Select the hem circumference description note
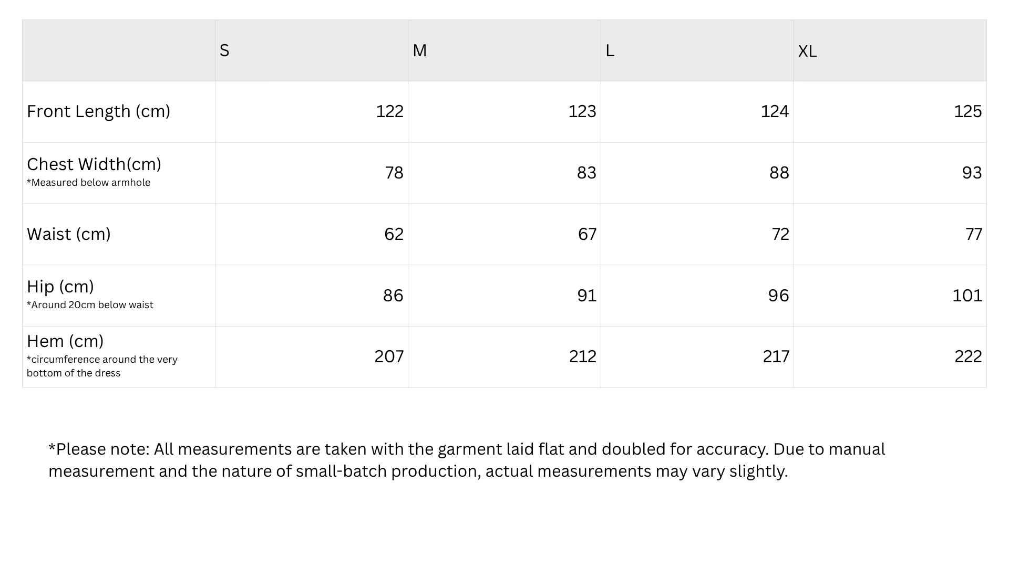This screenshot has height=567, width=1009. pyautogui.click(x=102, y=366)
